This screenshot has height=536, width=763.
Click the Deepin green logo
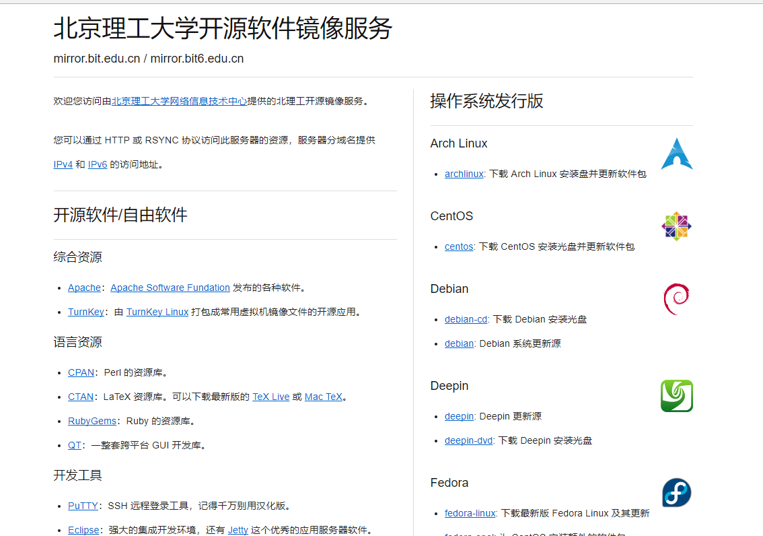(x=676, y=396)
